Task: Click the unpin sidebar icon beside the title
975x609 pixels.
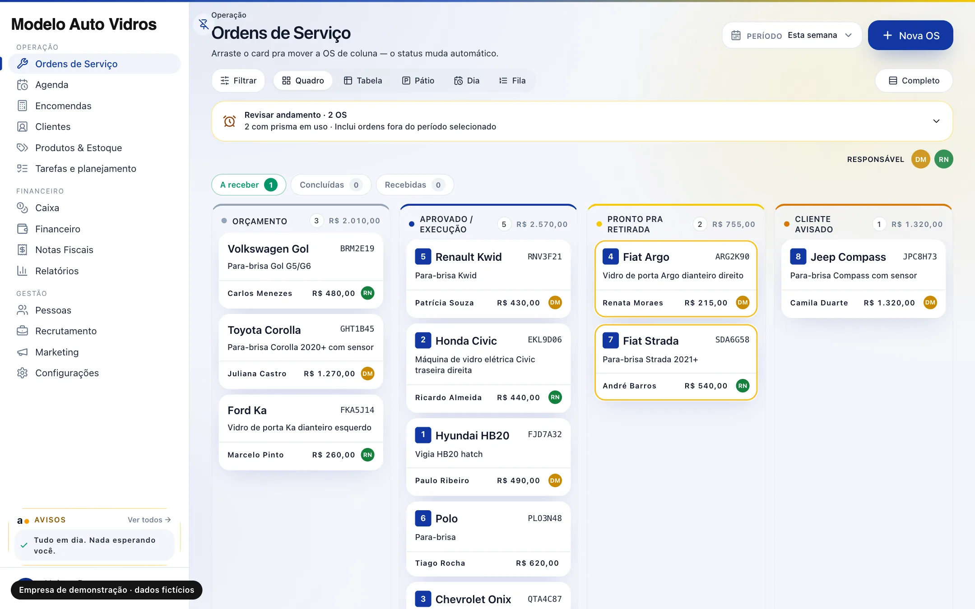Action: [x=204, y=24]
